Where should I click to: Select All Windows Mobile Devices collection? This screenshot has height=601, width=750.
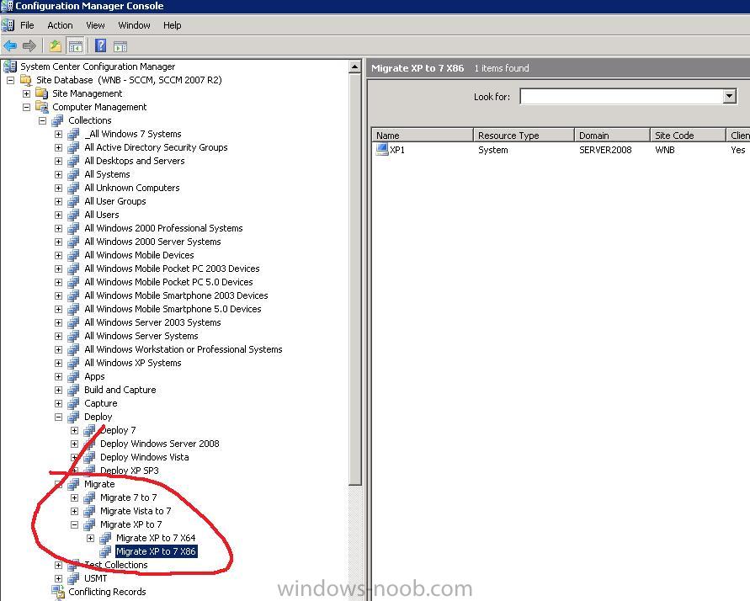click(139, 255)
